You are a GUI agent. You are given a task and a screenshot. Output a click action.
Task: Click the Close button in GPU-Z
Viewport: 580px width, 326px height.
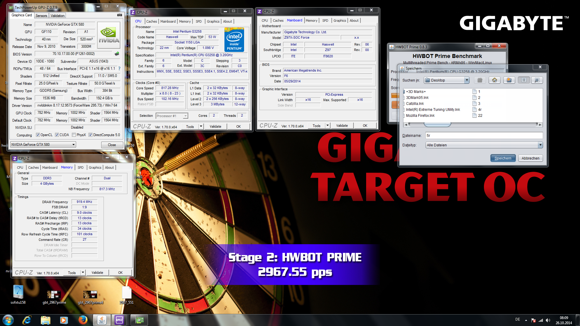112,145
